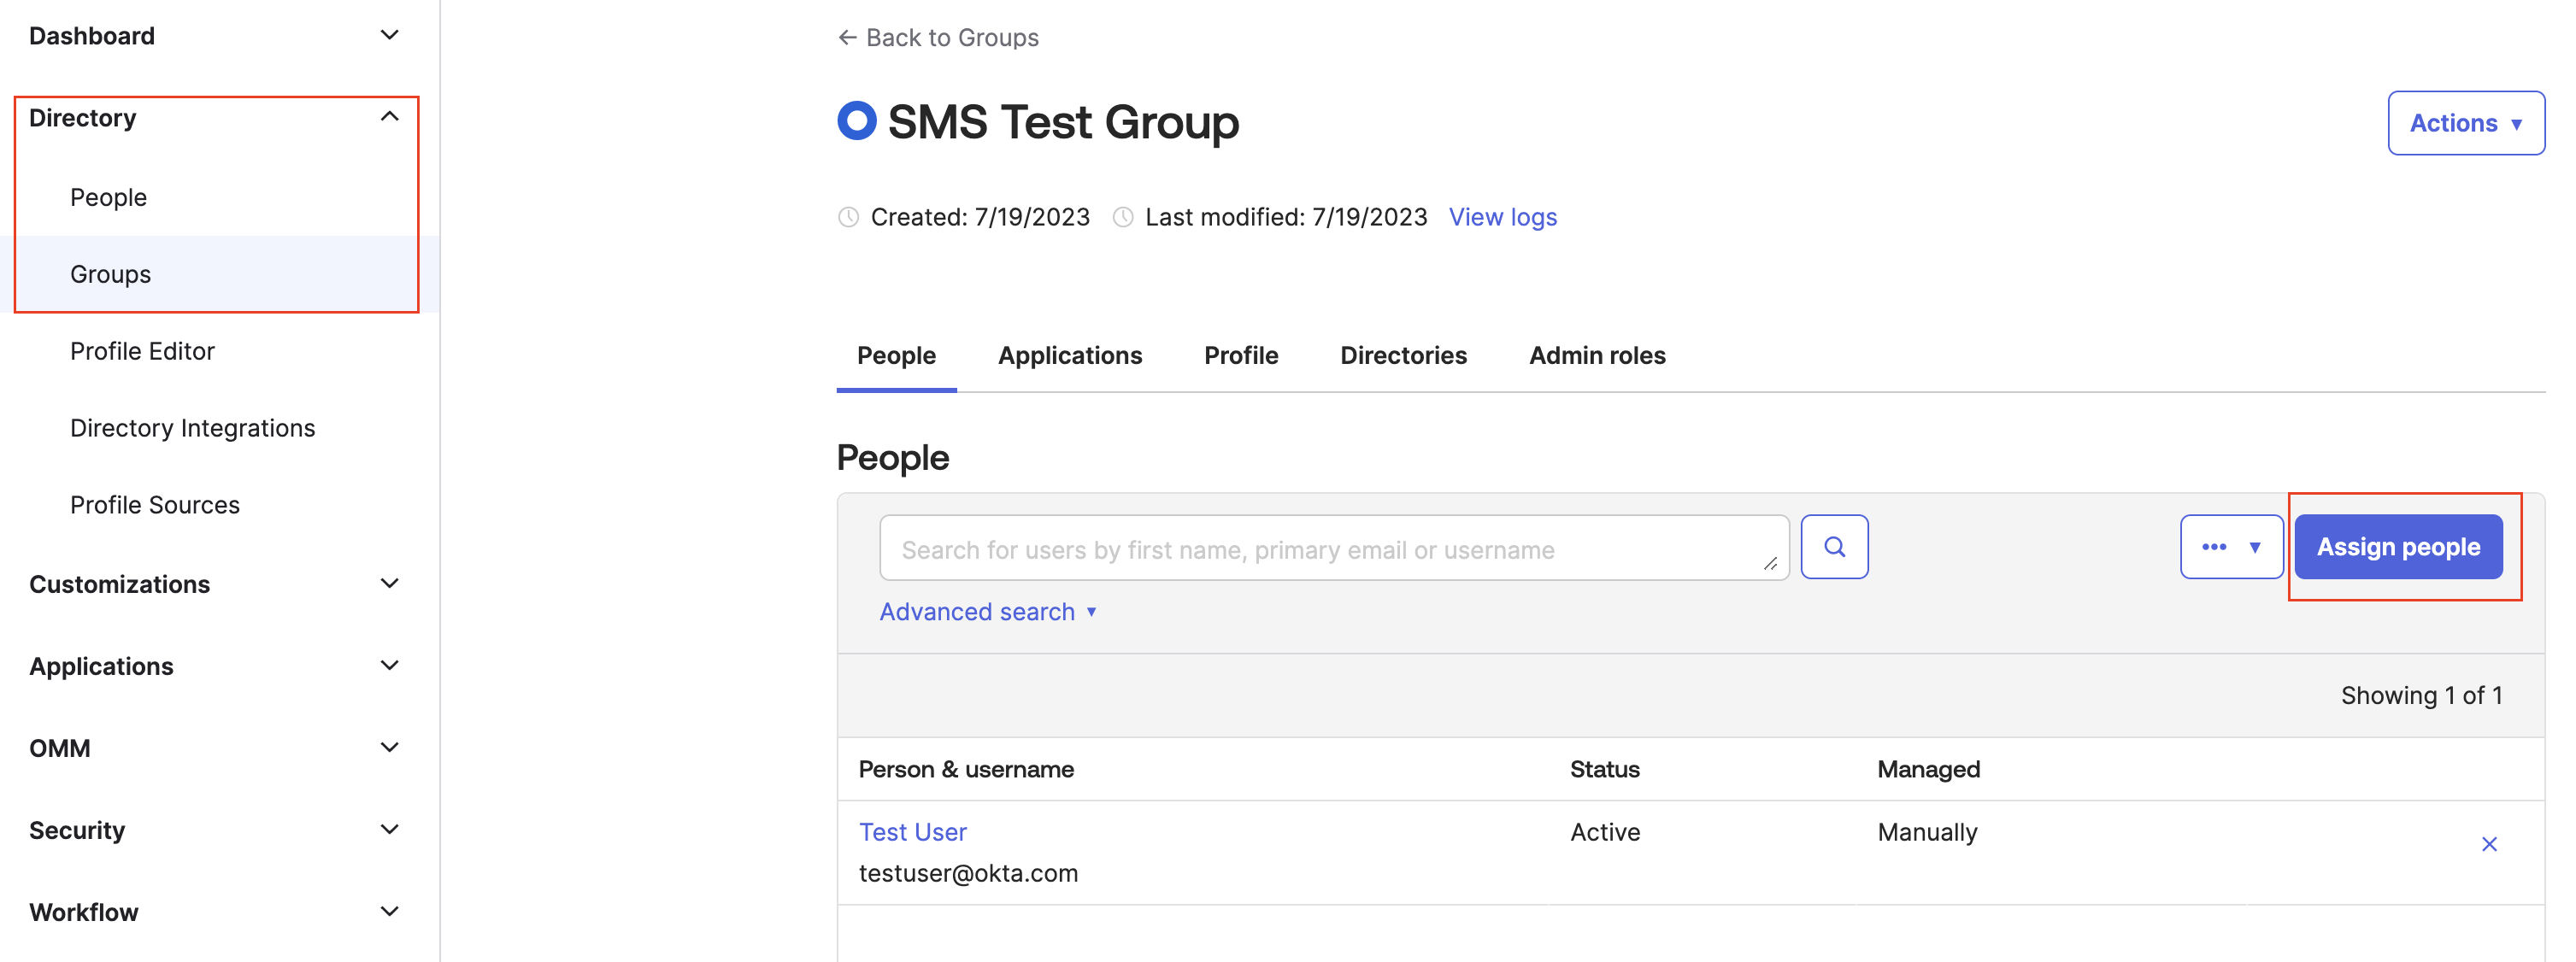Expand the Advanced search options

[987, 611]
